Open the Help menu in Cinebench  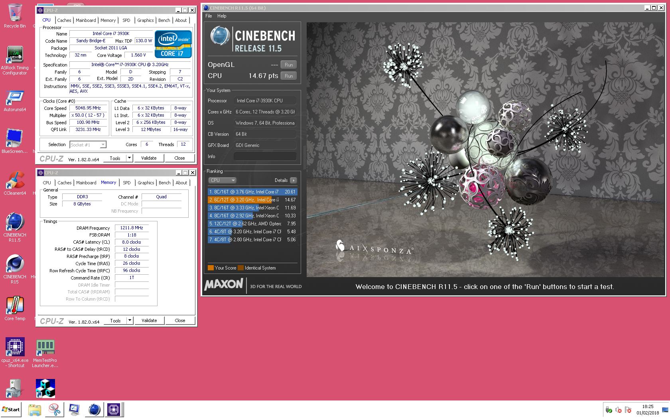pos(222,16)
